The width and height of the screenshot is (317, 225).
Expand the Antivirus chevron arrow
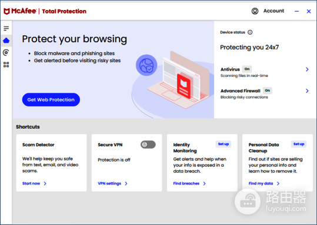pos(307,69)
